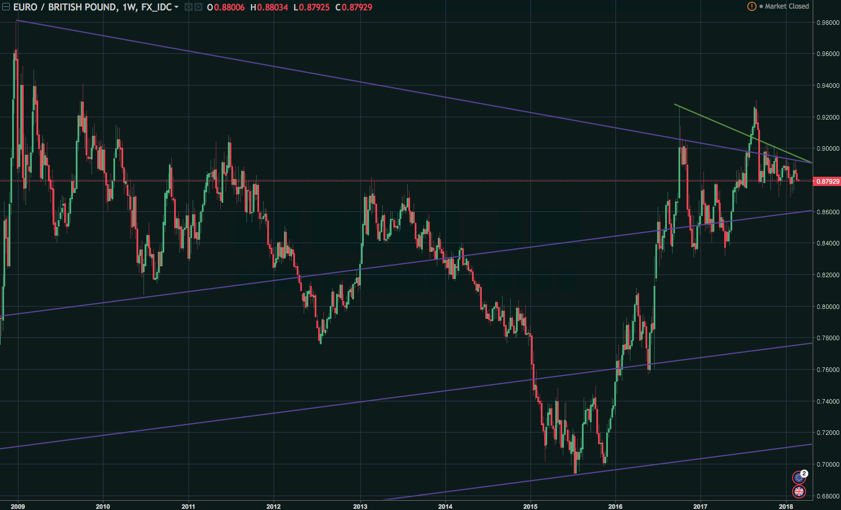841x510 pixels.
Task: Click the 0.92000 price scale label
Action: pyautogui.click(x=828, y=117)
